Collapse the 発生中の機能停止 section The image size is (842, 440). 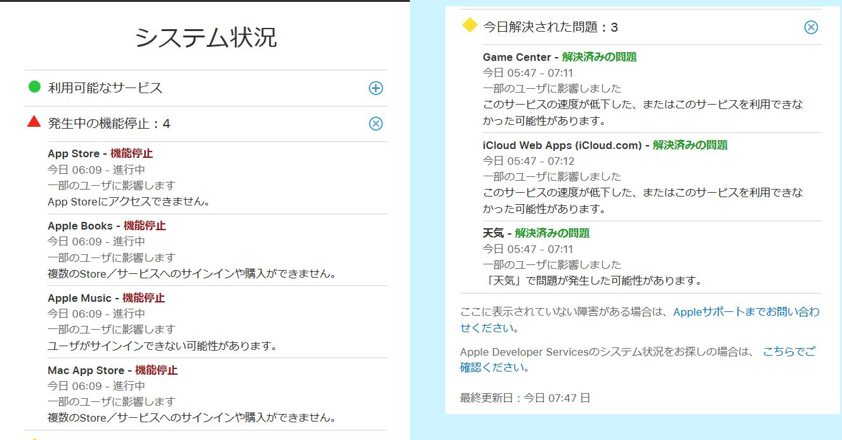click(x=376, y=124)
